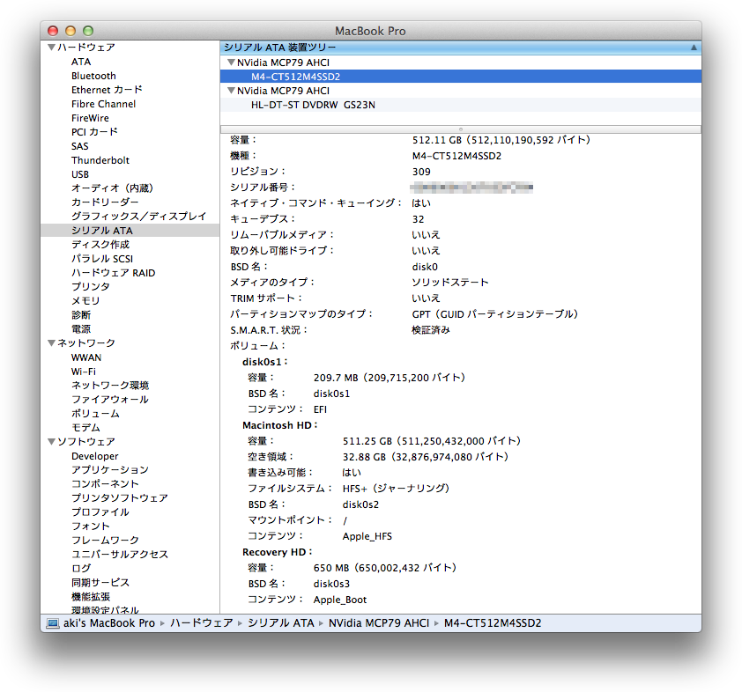742x692 pixels.
Task: Open PCI カード entry
Action: click(x=94, y=132)
